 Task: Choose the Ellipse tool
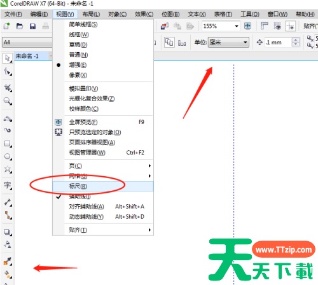point(8,156)
